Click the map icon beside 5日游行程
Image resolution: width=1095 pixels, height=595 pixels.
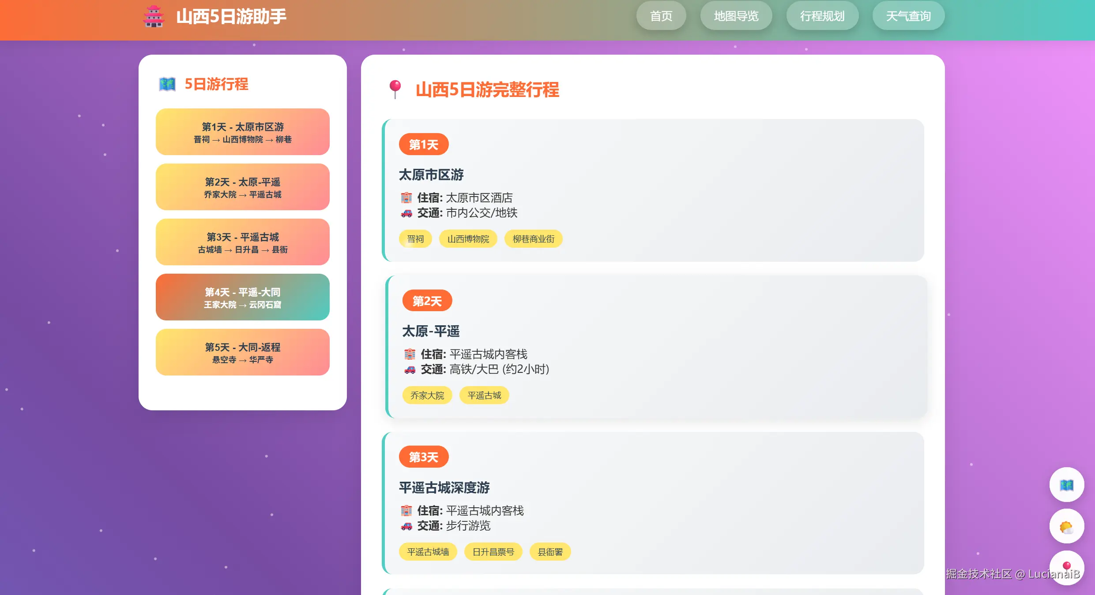pyautogui.click(x=167, y=84)
